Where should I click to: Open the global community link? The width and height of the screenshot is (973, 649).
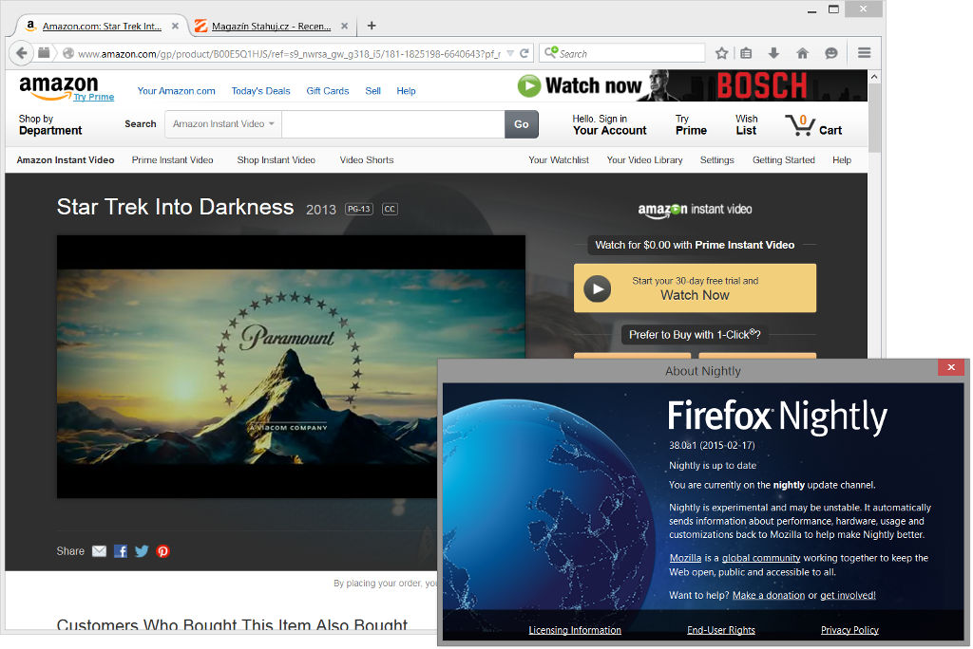(x=761, y=558)
